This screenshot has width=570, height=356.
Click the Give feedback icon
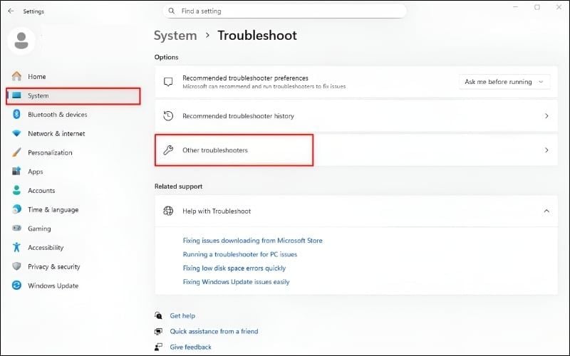158,347
